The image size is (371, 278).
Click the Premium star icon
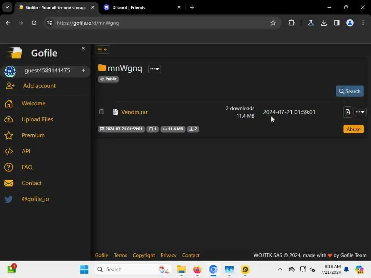(x=9, y=135)
